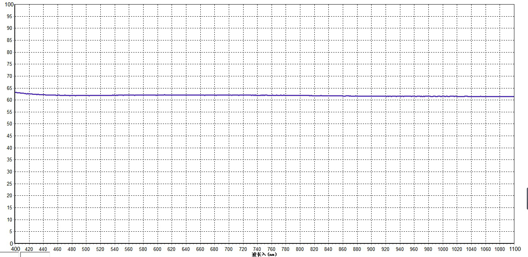
Task: Click the 1100 wavelength axis label
Action: tap(514, 249)
